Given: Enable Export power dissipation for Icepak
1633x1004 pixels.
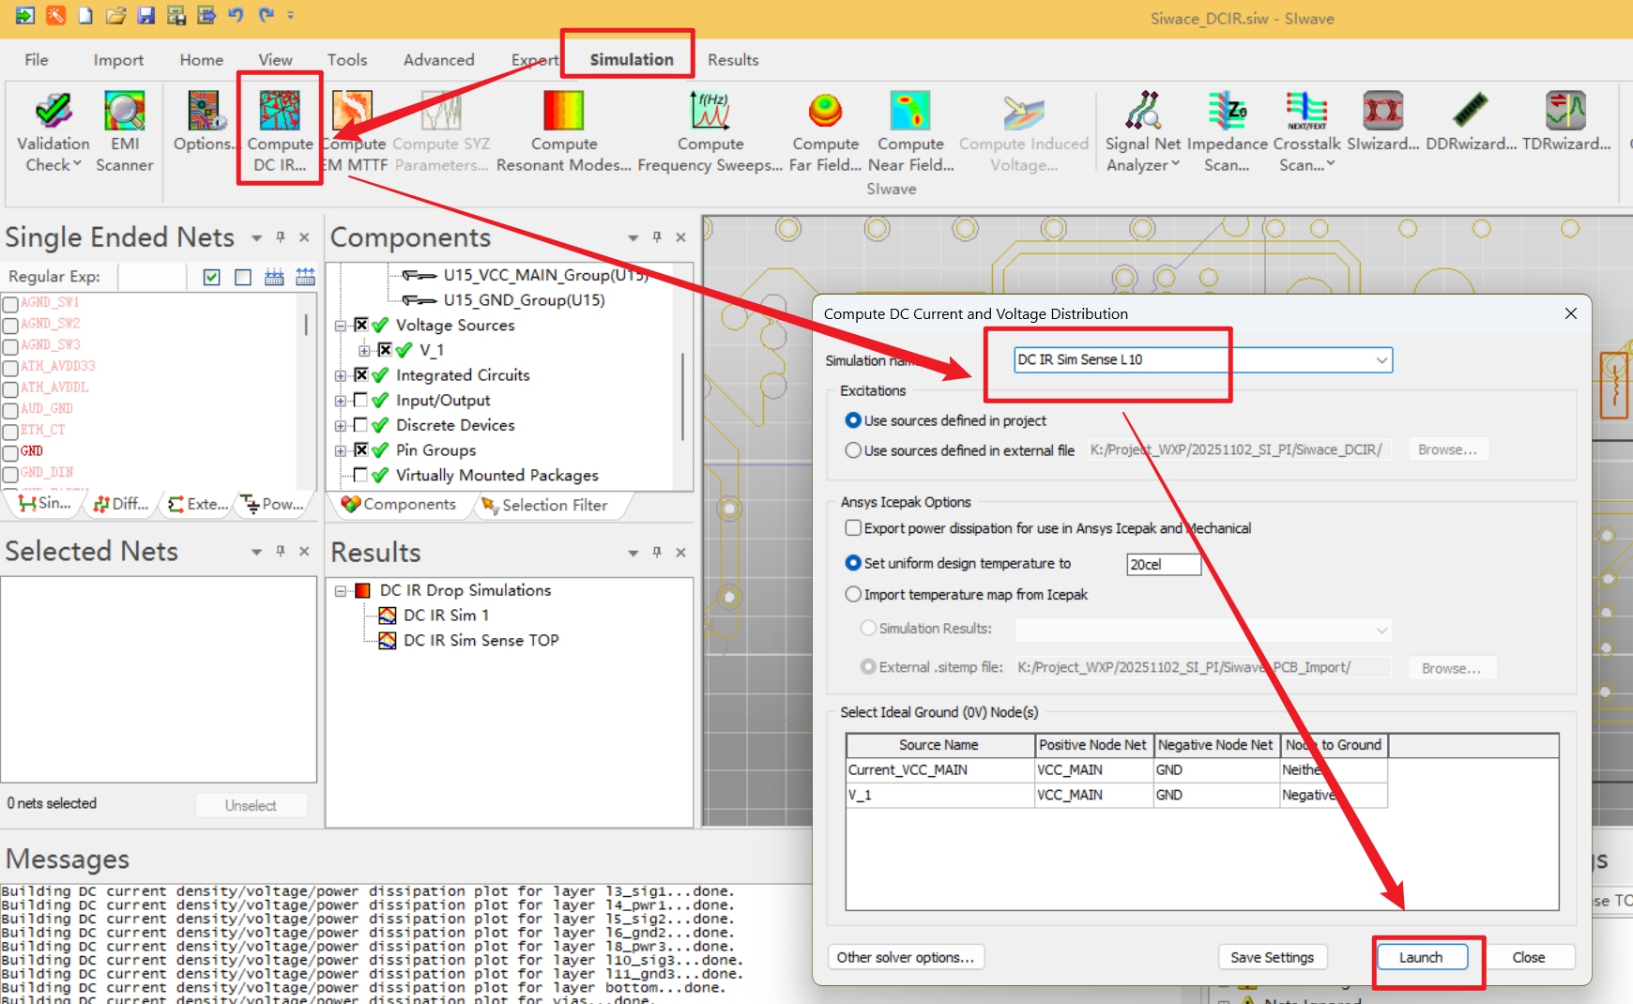Looking at the screenshot, I should (x=853, y=528).
